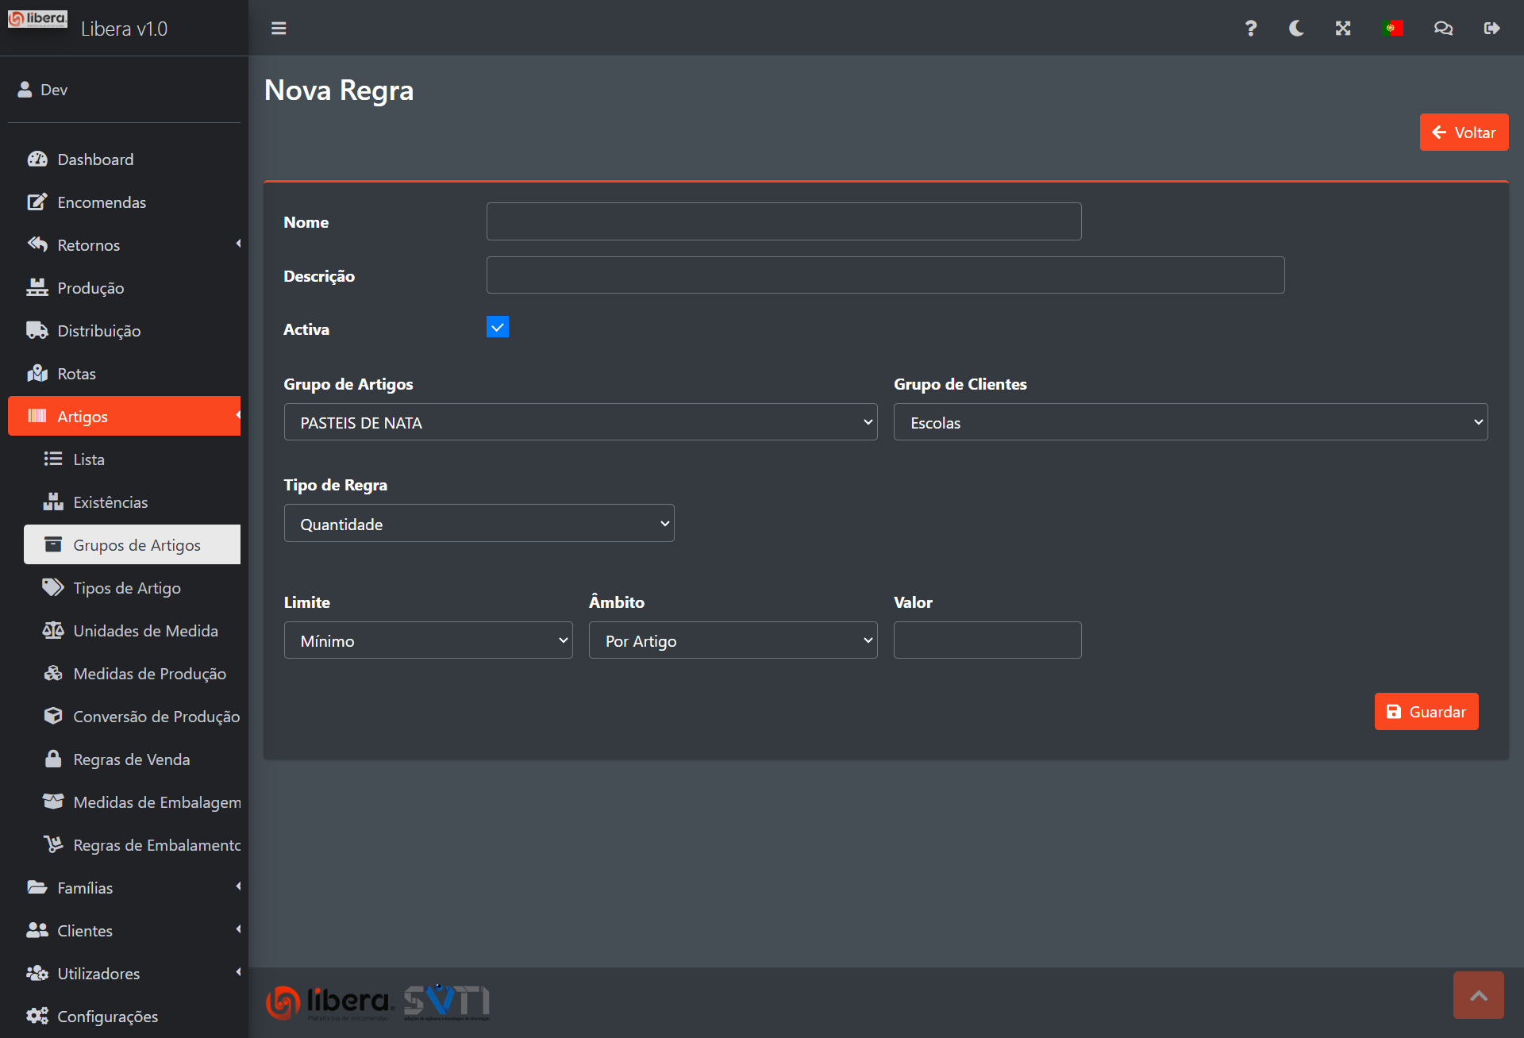Open Grupo de Artigos dropdown
This screenshot has width=1524, height=1038.
(580, 422)
